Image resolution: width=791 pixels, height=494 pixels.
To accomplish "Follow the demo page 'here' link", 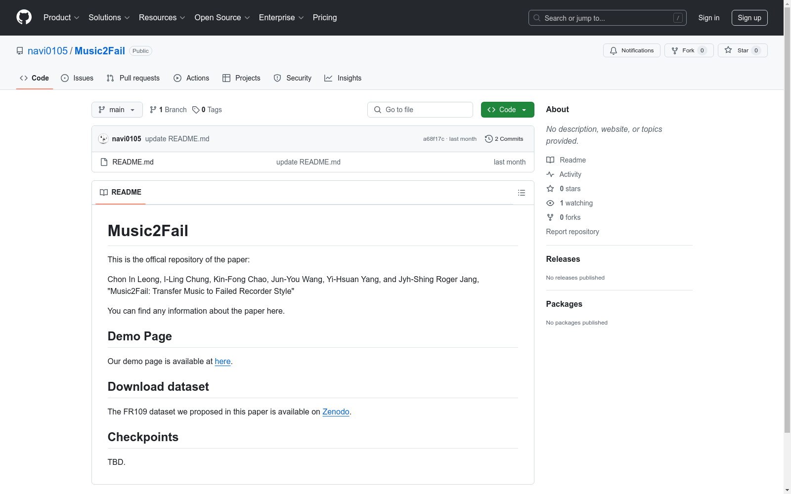I will [x=222, y=362].
